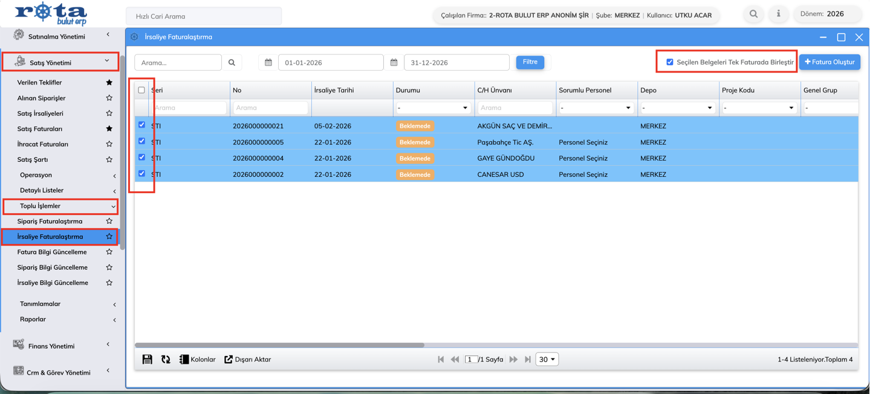This screenshot has width=870, height=394.
Task: Jump to the last page arrow
Action: click(528, 360)
